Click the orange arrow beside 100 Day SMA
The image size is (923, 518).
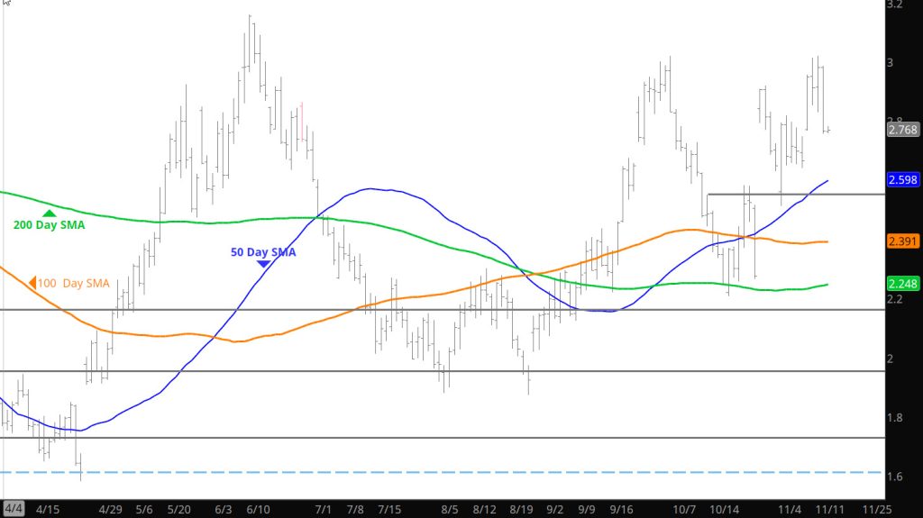(32, 283)
